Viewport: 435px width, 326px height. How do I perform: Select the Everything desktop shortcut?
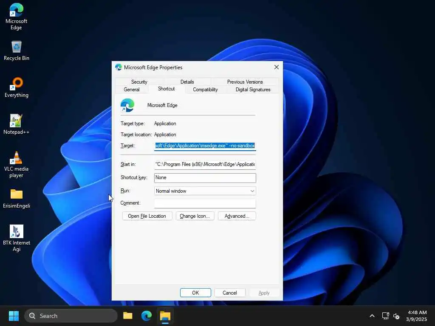[x=17, y=87]
